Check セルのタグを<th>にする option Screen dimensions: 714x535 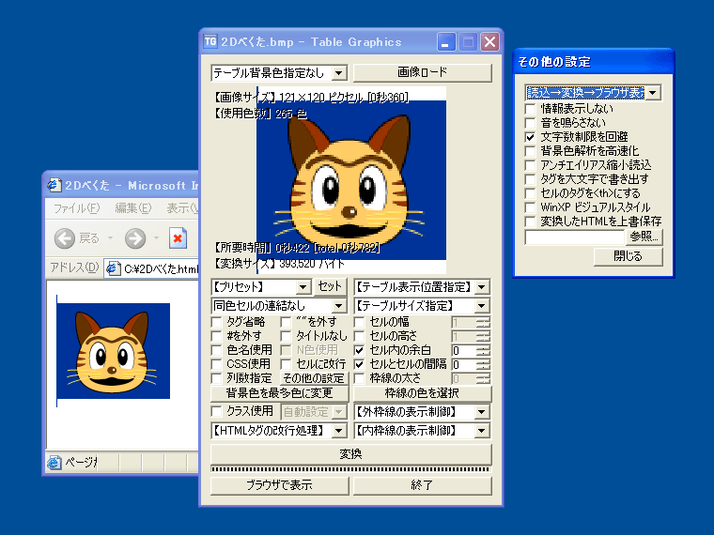(x=530, y=193)
